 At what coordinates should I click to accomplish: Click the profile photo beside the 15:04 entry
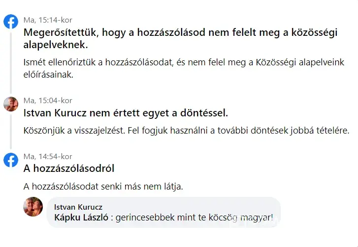click(11, 104)
